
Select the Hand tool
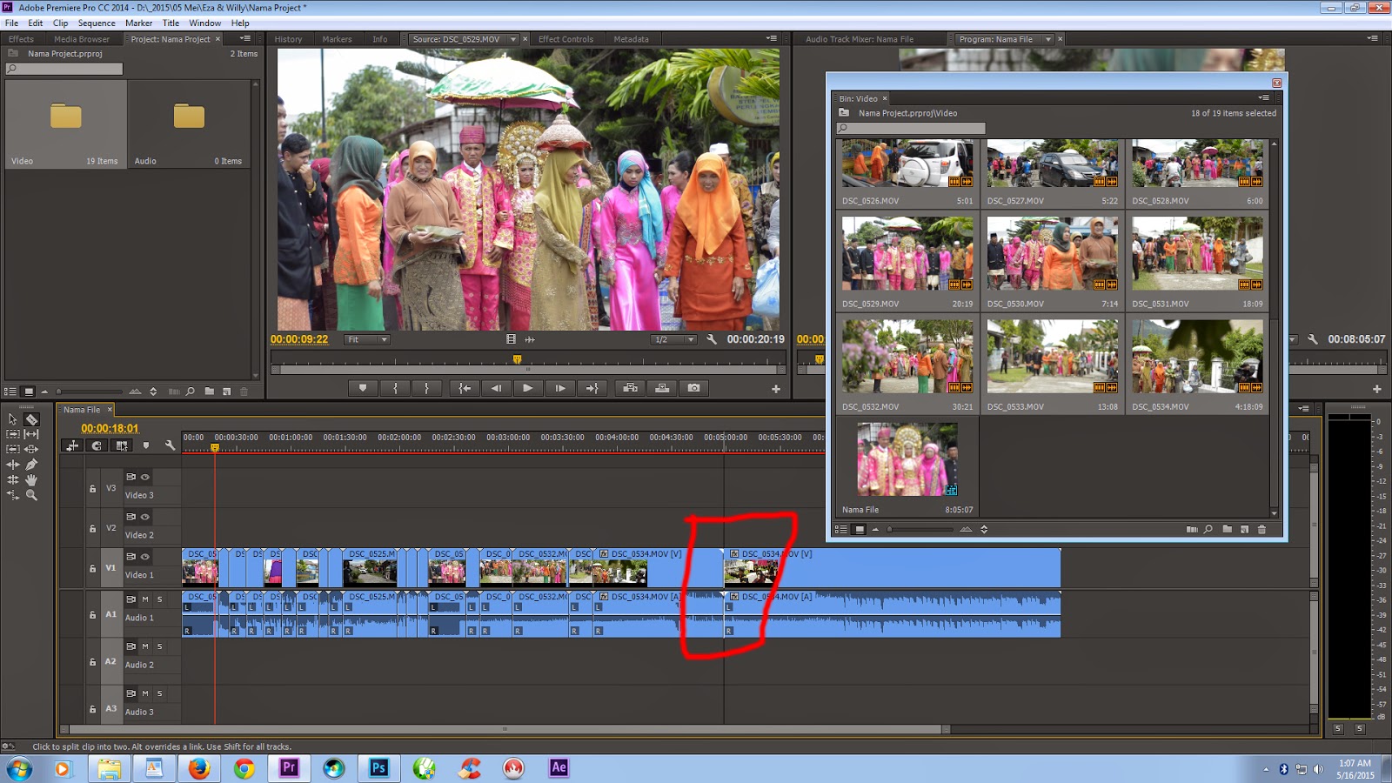pos(32,481)
